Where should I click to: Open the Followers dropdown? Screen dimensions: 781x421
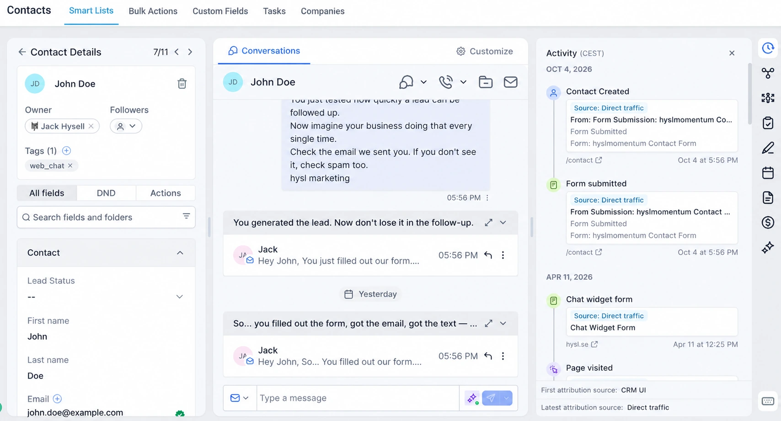coord(126,126)
